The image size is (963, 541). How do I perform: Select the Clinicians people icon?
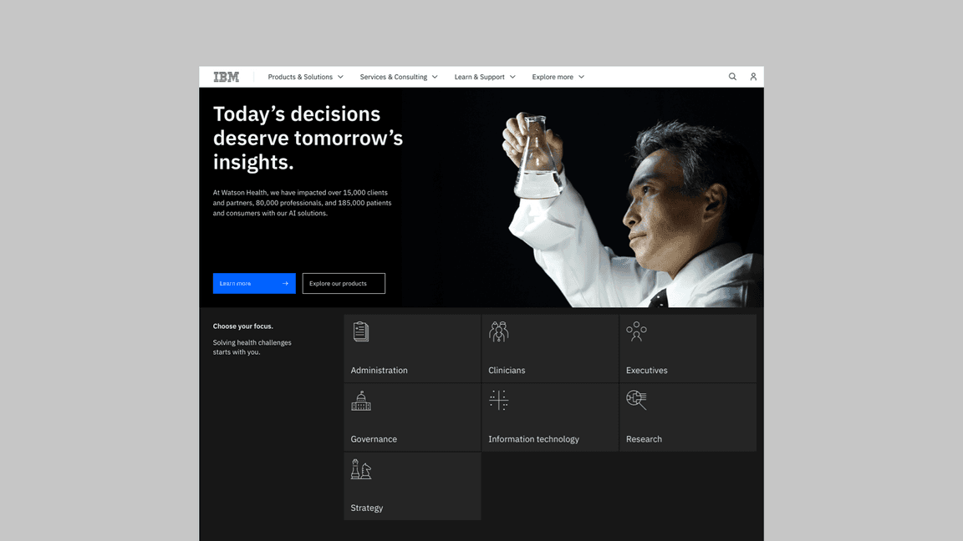[499, 331]
